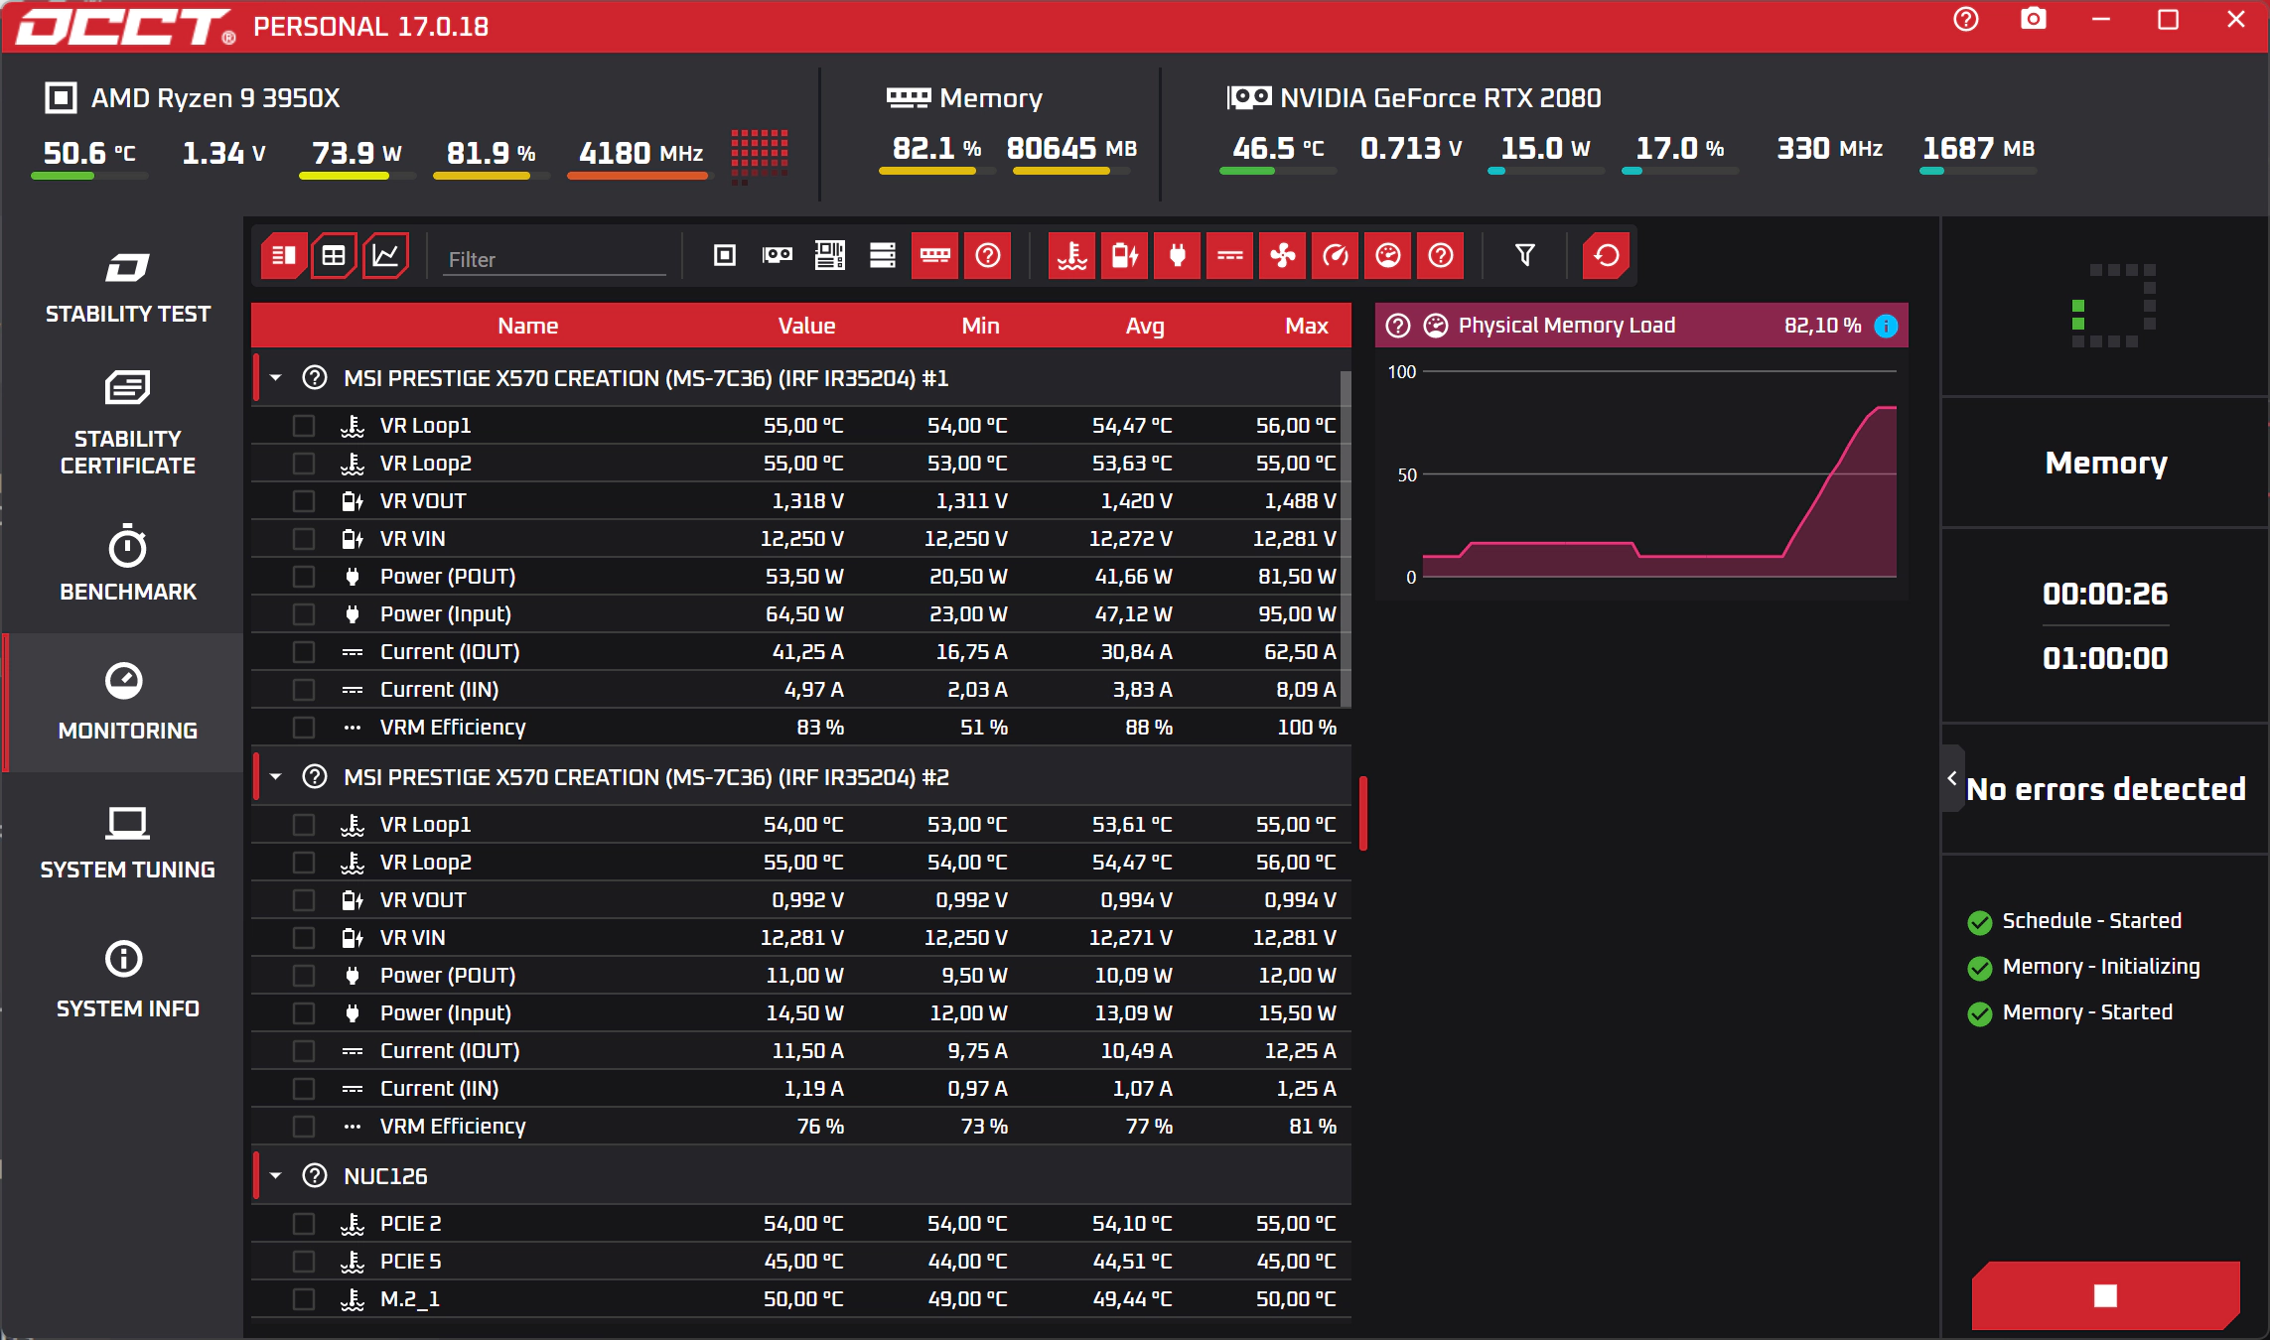Click 'Memory - Started' log entry

pos(2087,1012)
